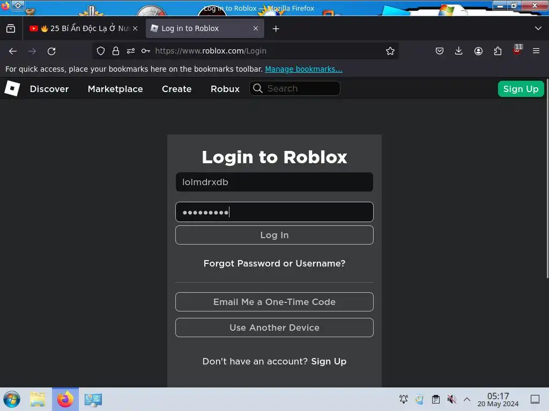The height and width of the screenshot is (411, 549).
Task: Open the Firefox downloads panel
Action: (459, 51)
